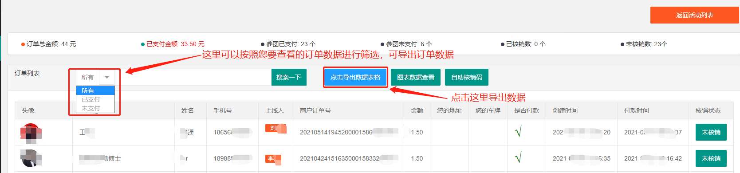
Task: Click the 订单列表 section label
Action: pos(27,73)
